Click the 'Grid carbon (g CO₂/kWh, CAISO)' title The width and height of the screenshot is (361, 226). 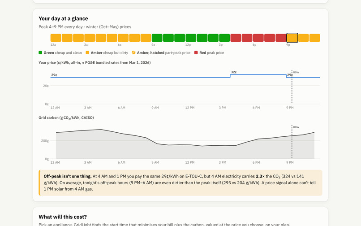tap(66, 117)
